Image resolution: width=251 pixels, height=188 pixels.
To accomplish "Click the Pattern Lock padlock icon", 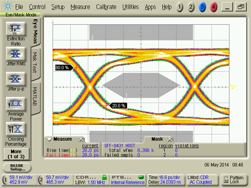I will (x=226, y=180).
